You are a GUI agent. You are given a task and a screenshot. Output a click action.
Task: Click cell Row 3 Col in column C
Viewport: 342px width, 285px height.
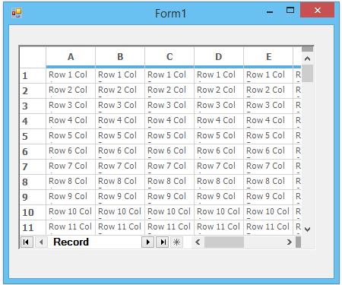[169, 106]
